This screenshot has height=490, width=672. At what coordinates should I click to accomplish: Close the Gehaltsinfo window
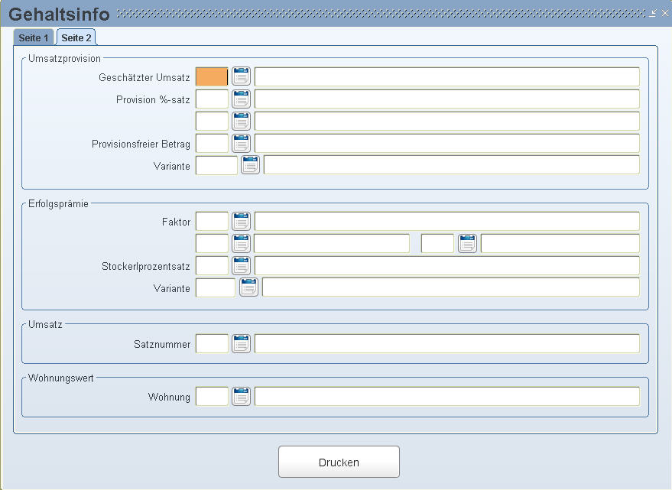pyautogui.click(x=664, y=13)
